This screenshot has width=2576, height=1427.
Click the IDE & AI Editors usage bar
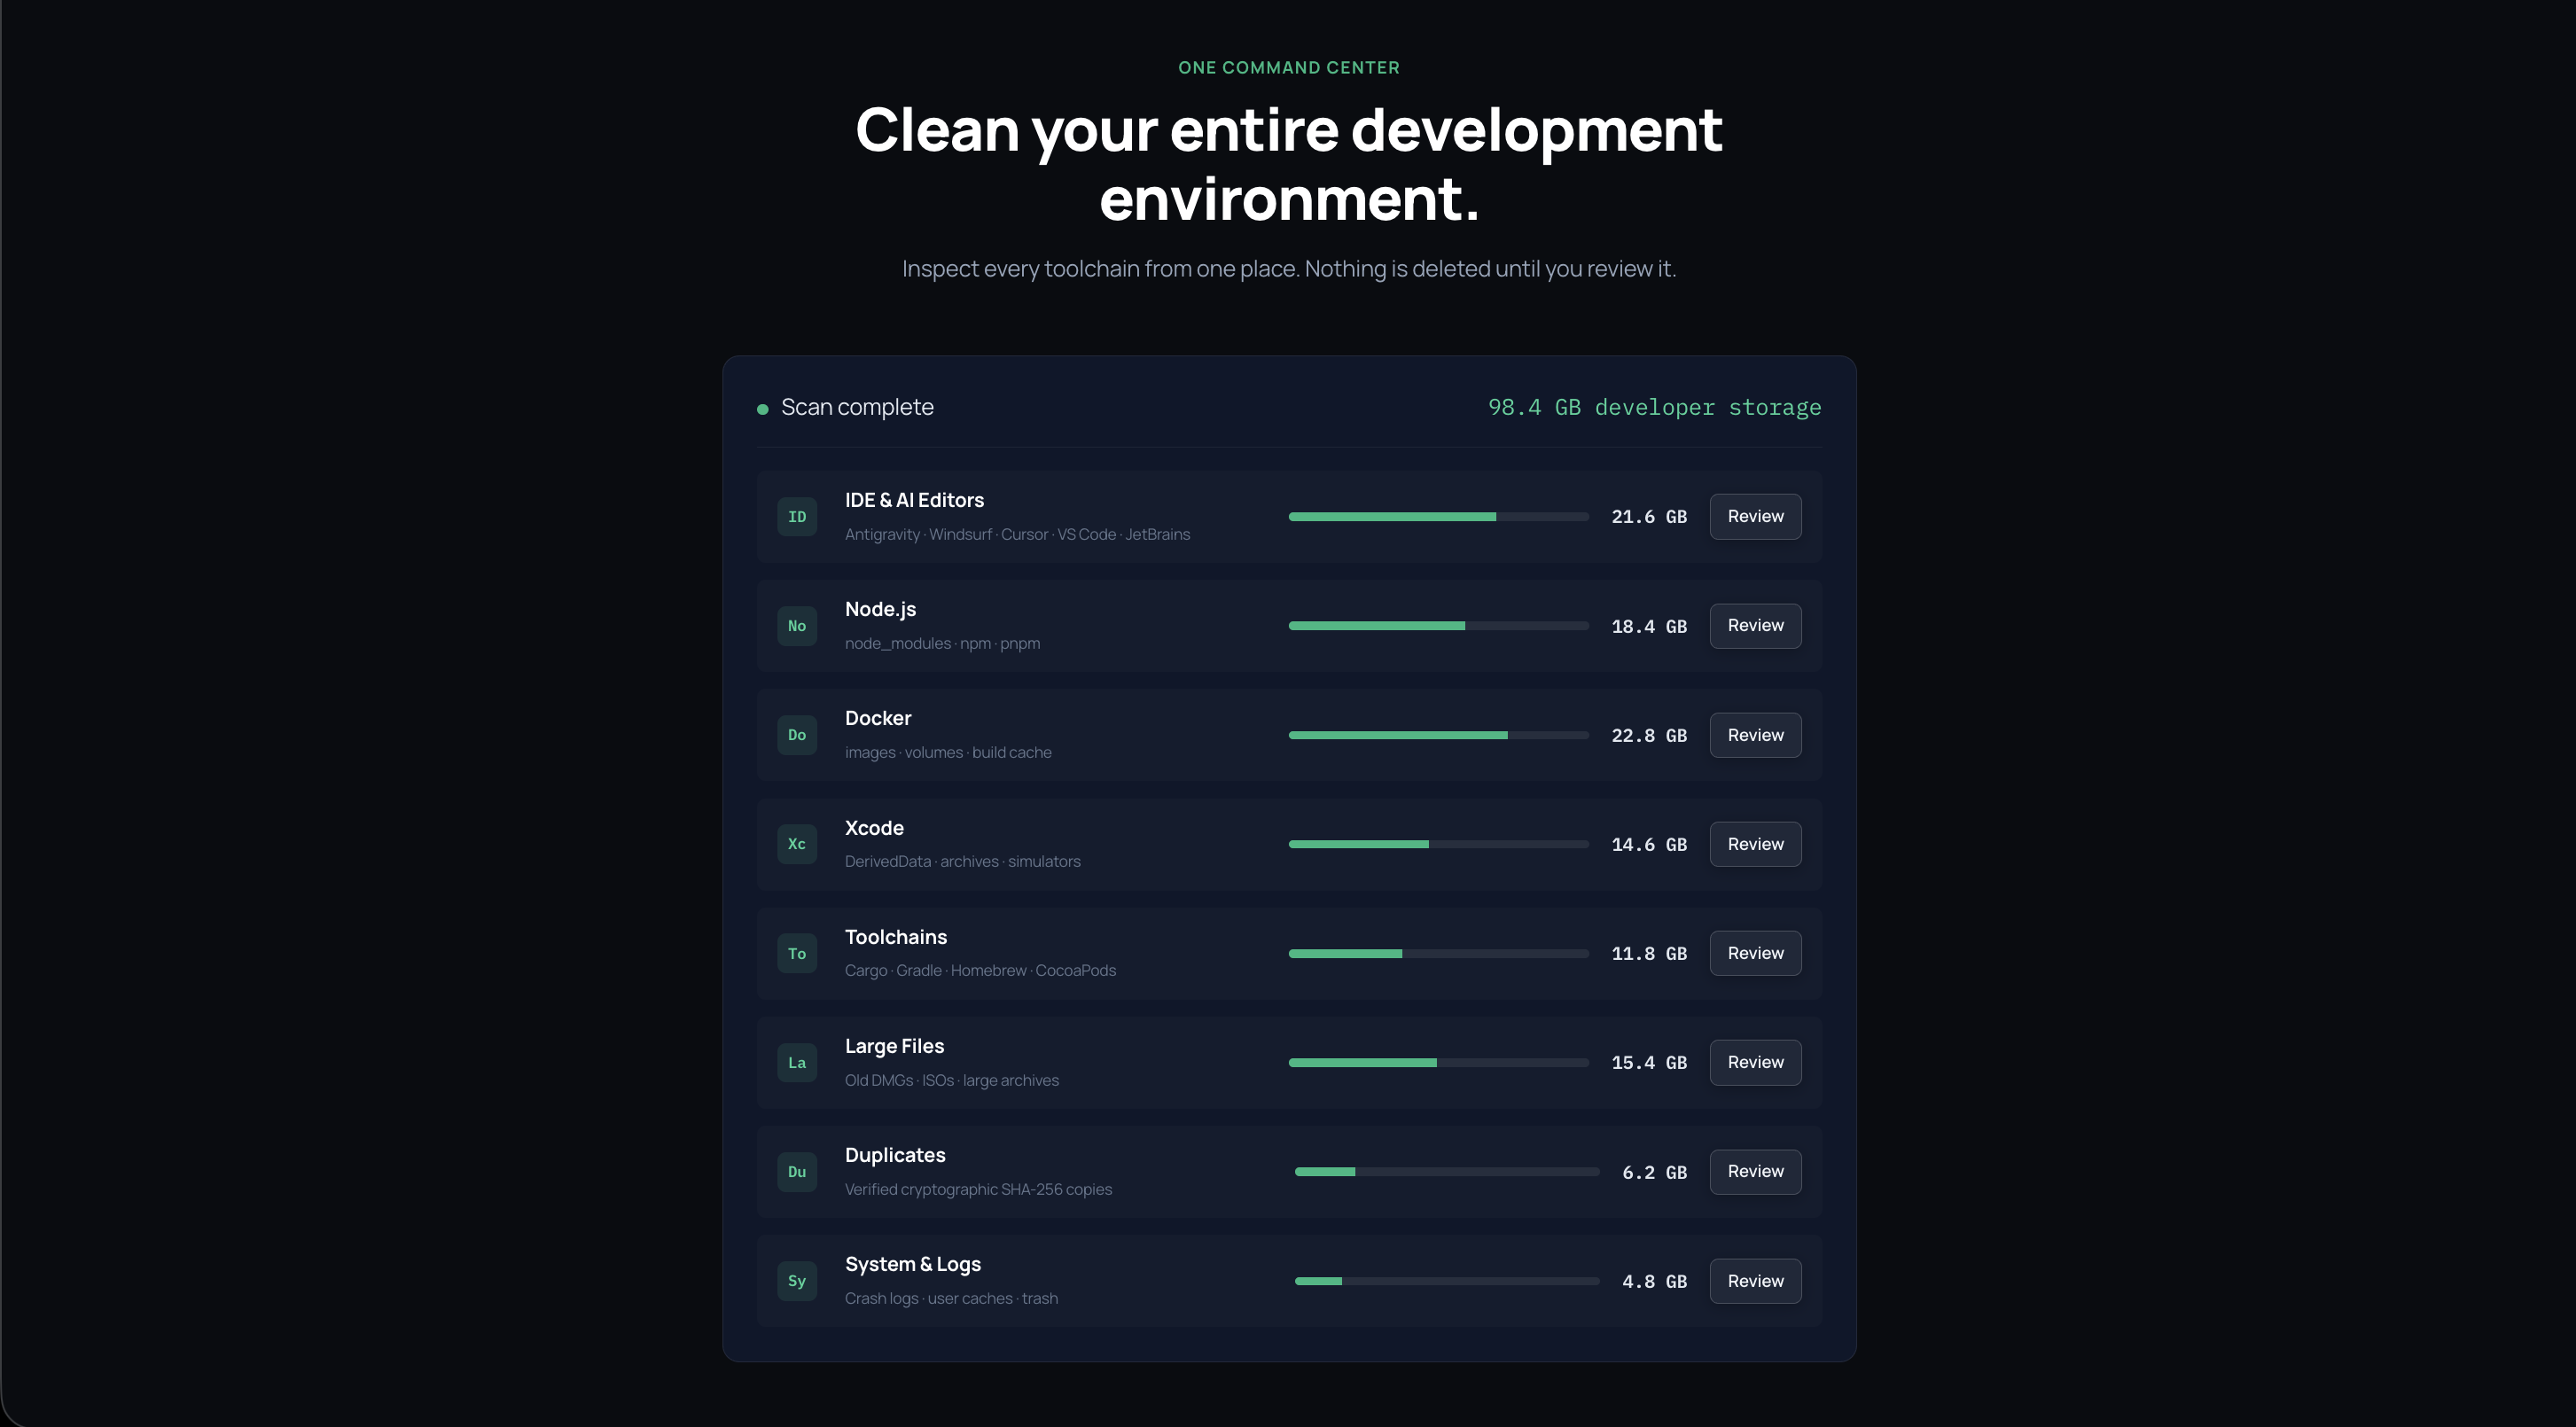(1439, 517)
